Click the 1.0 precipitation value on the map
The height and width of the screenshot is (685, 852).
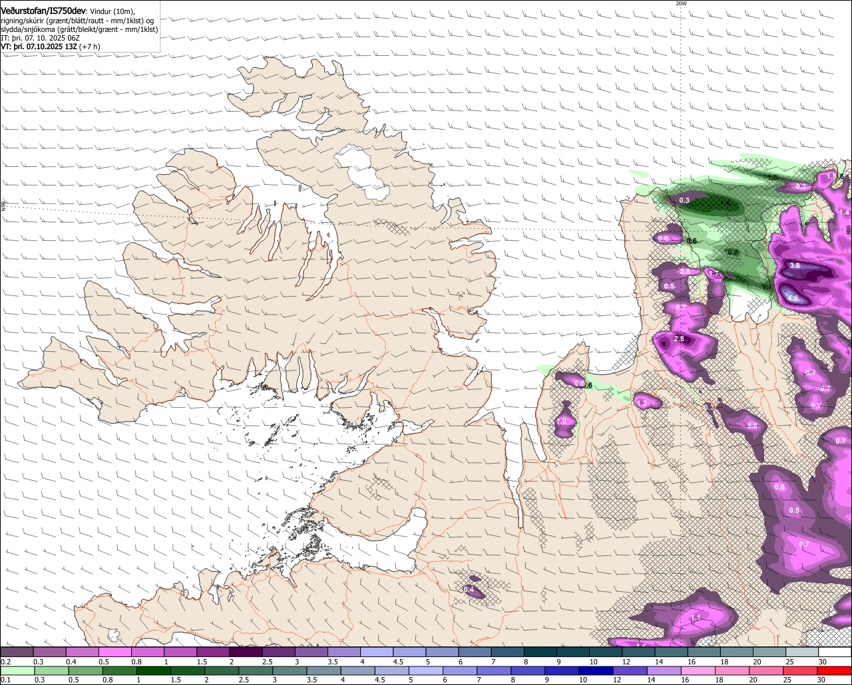[x=562, y=421]
